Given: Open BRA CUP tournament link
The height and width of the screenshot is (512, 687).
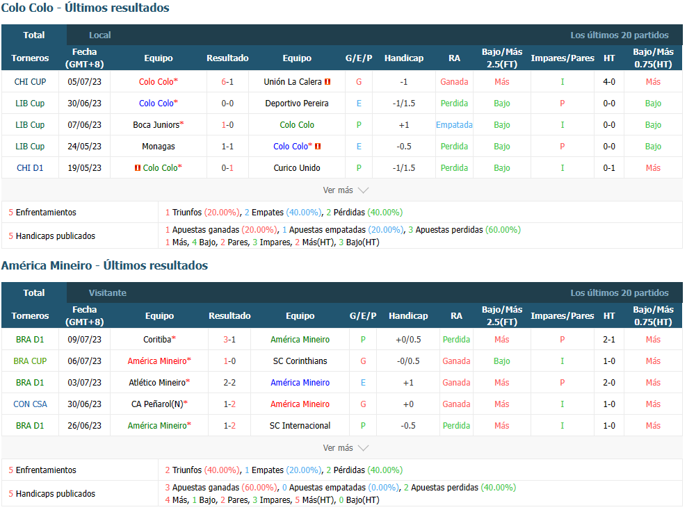Looking at the screenshot, I should tap(30, 361).
